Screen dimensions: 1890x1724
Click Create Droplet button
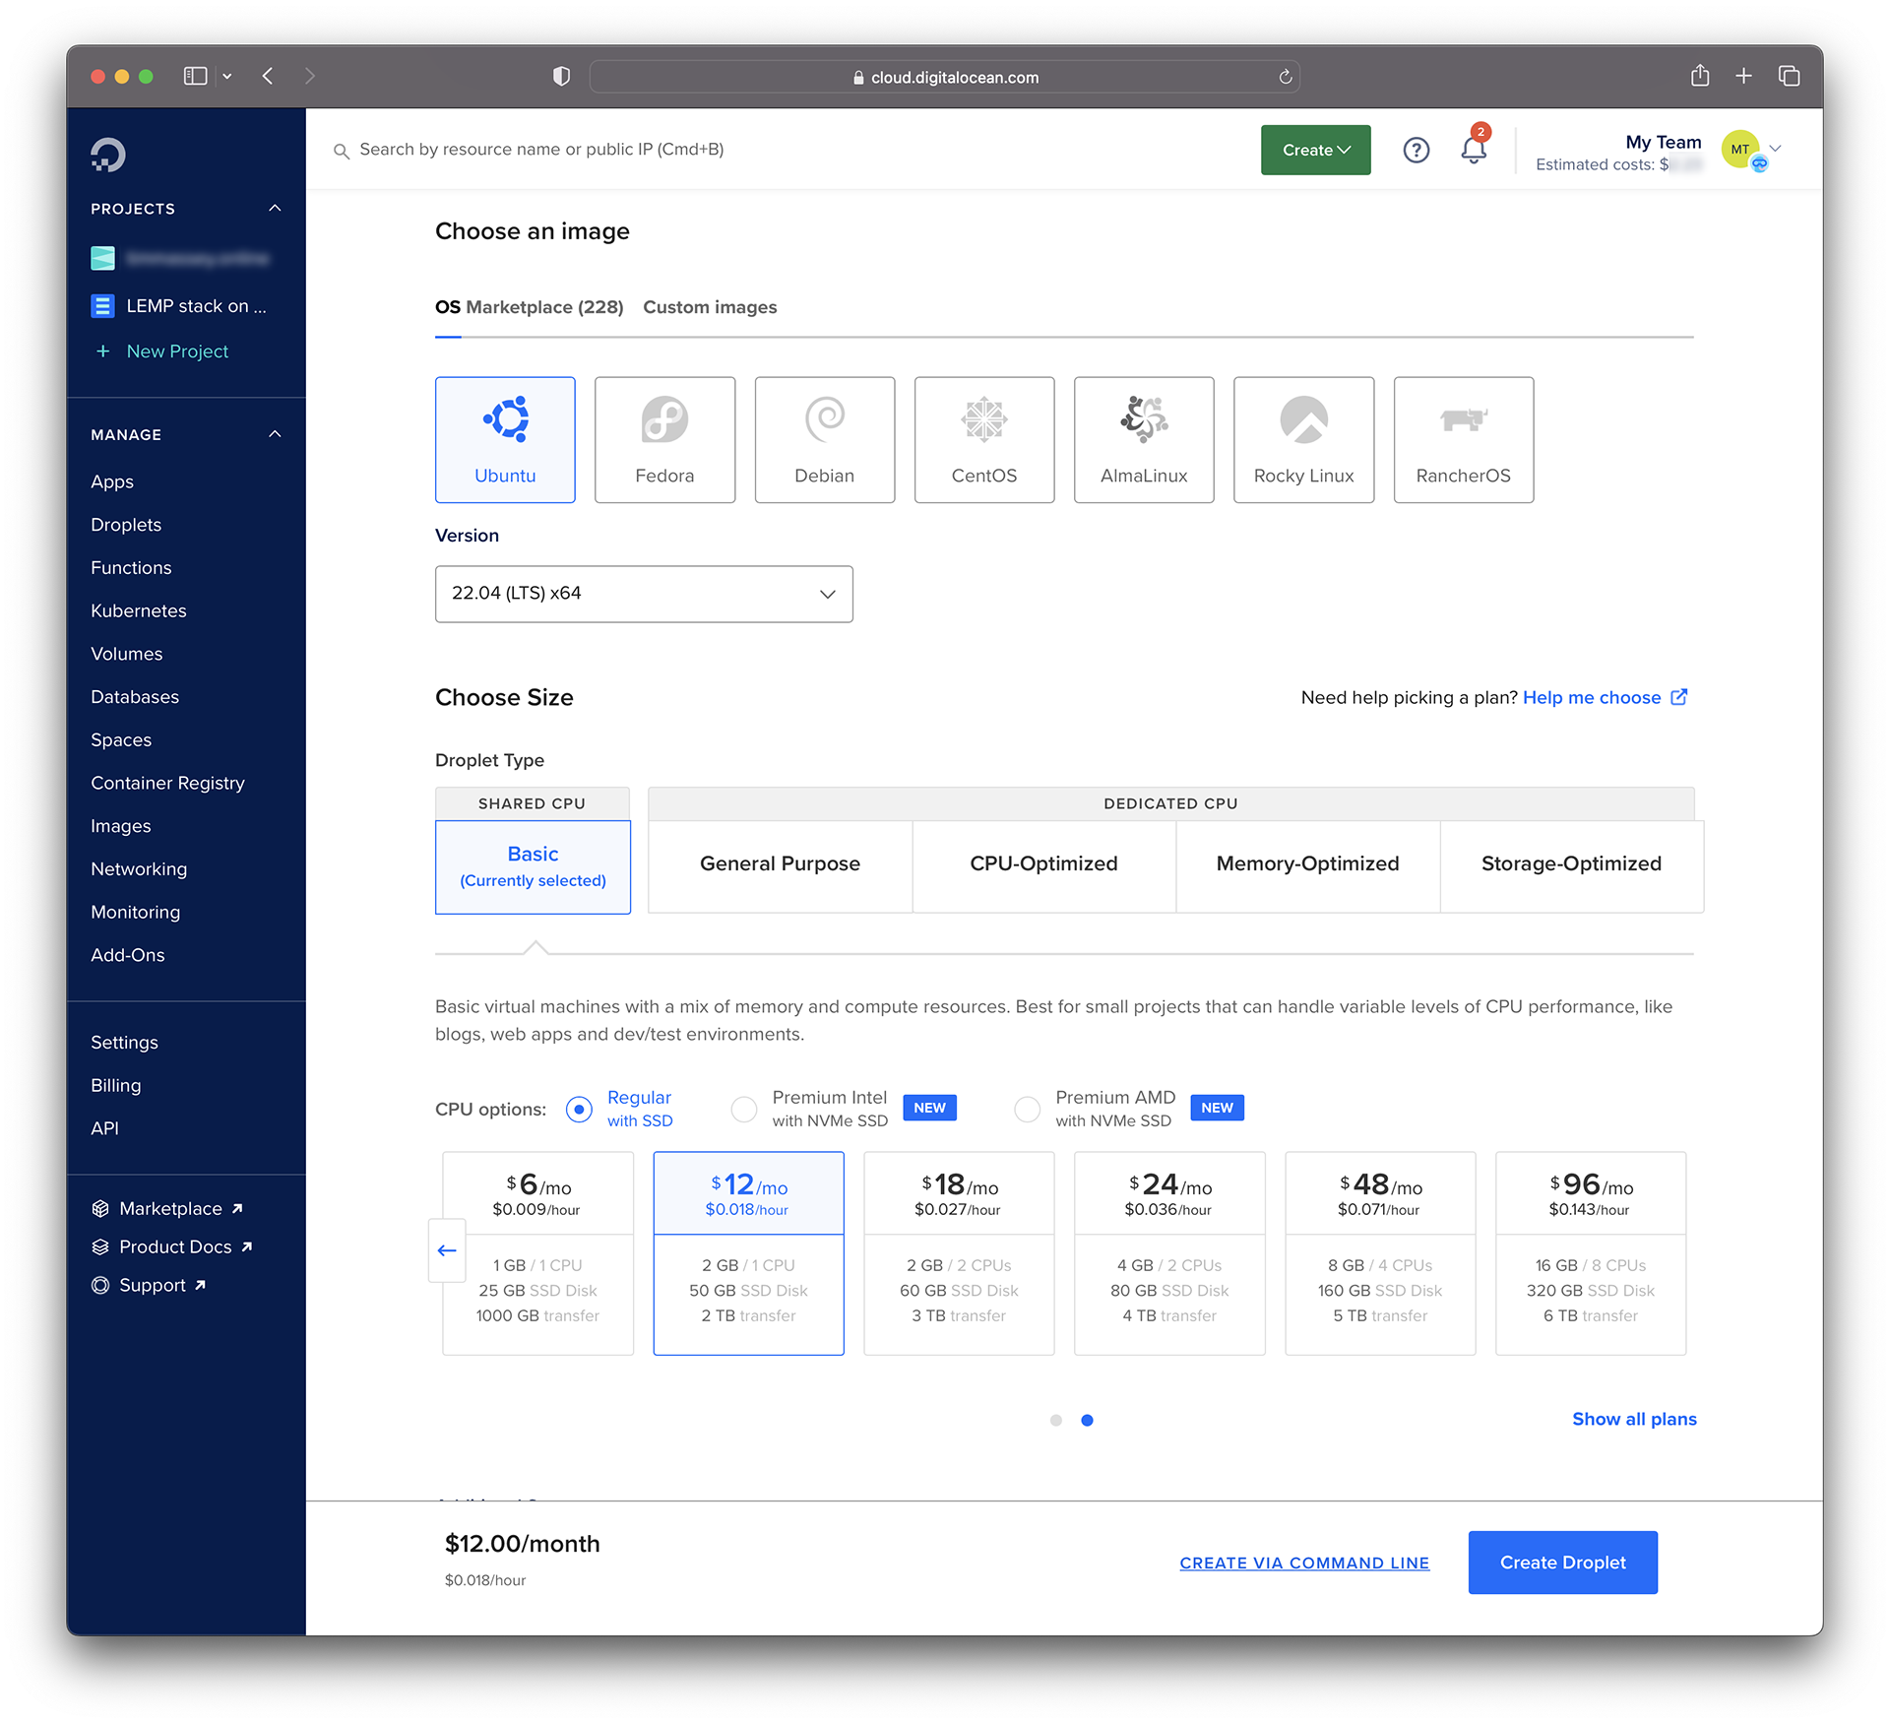(x=1562, y=1563)
